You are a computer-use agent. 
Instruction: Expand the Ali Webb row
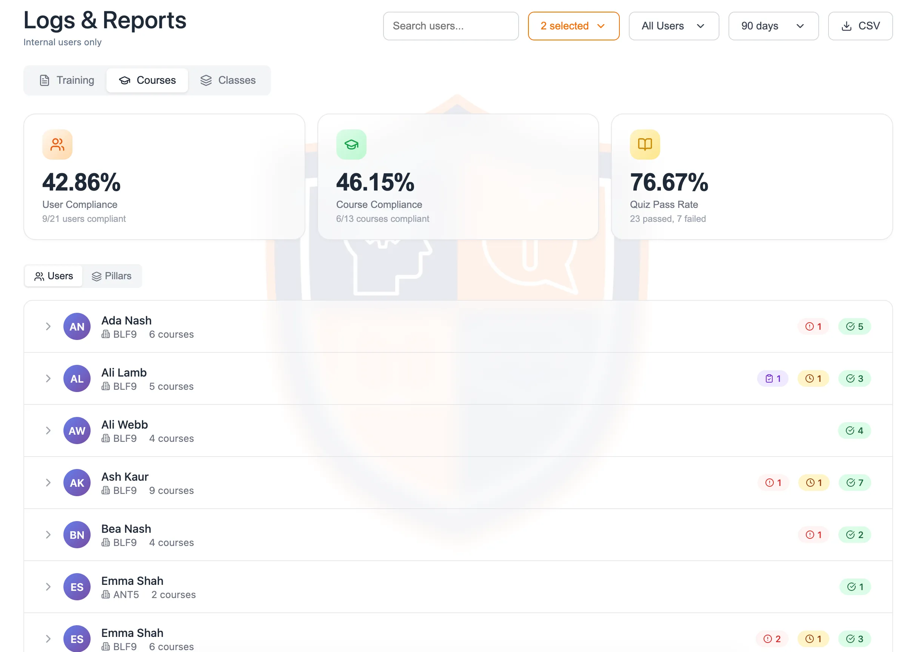tap(48, 431)
